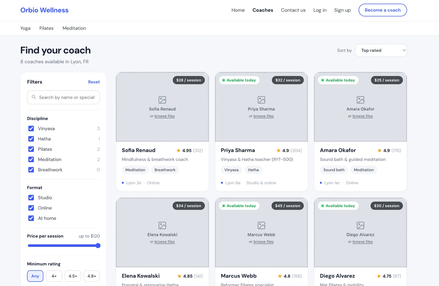The image size is (439, 286).
Task: Toggle the Meditation discipline checkbox
Action: click(31, 159)
